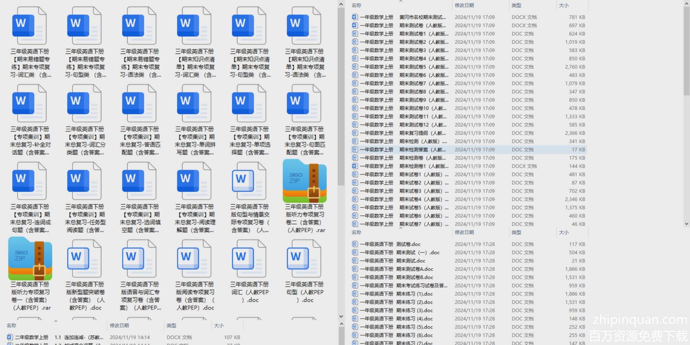Select file 期末练习 (3).doc in the list

pyautogui.click(x=414, y=310)
